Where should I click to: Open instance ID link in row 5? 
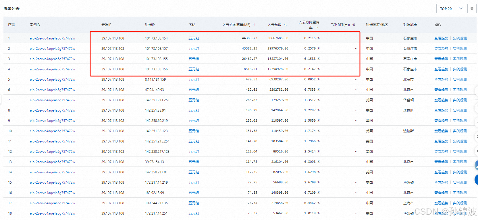click(x=52, y=80)
